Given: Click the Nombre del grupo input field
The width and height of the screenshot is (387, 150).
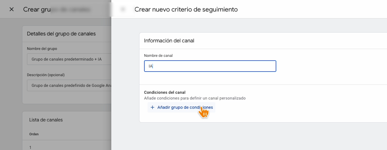Looking at the screenshot, I should [x=70, y=59].
